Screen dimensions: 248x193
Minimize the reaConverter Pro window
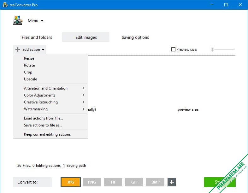click(x=212, y=5)
